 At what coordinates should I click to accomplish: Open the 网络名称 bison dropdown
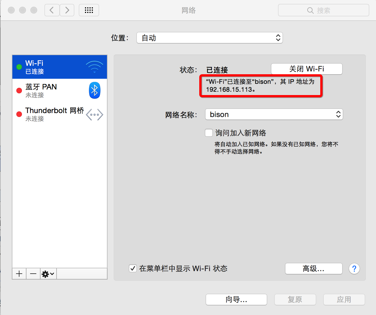click(274, 114)
